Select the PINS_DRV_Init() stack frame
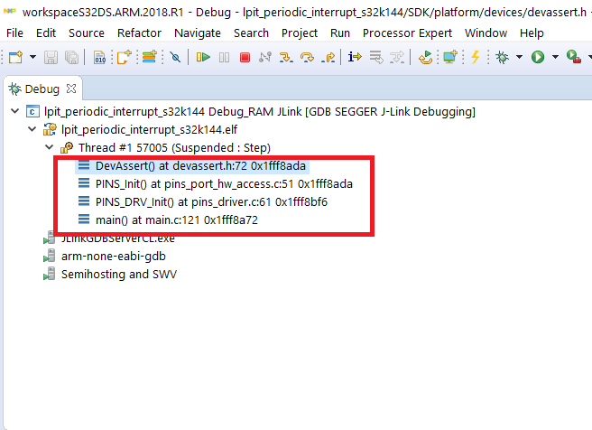 click(211, 202)
